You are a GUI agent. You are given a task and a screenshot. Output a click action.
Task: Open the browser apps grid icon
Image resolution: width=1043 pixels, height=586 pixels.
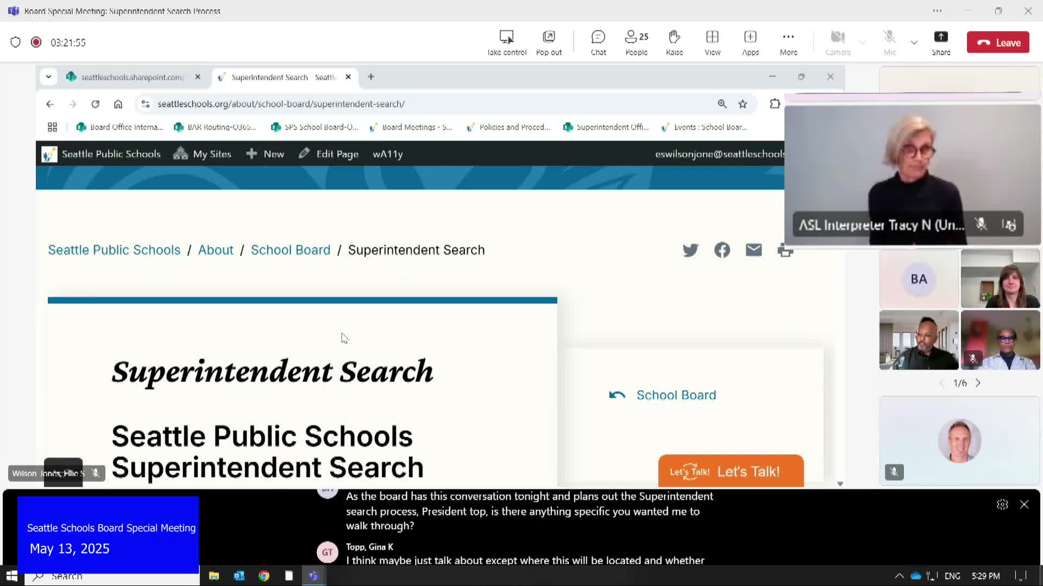(x=52, y=127)
